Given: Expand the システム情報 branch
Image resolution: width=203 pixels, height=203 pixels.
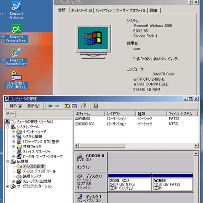Looking at the screenshot, I should click(x=13, y=137).
